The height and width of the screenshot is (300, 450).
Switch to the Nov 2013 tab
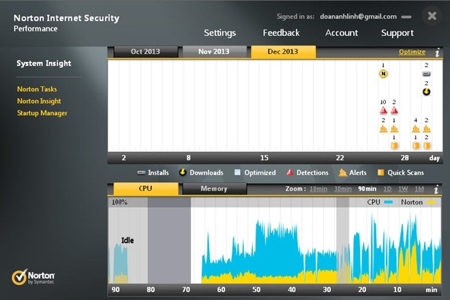(x=214, y=52)
